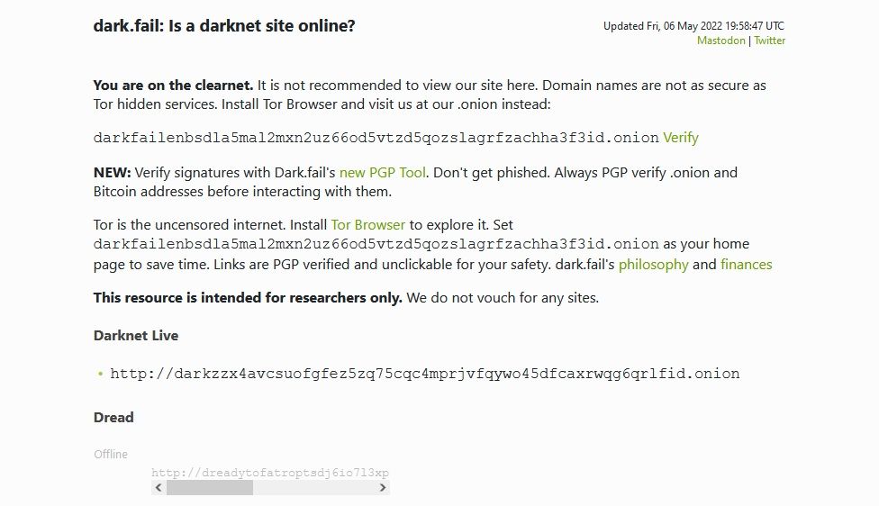Click the faded Dread onion URL
This screenshot has height=506, width=879.
269,473
